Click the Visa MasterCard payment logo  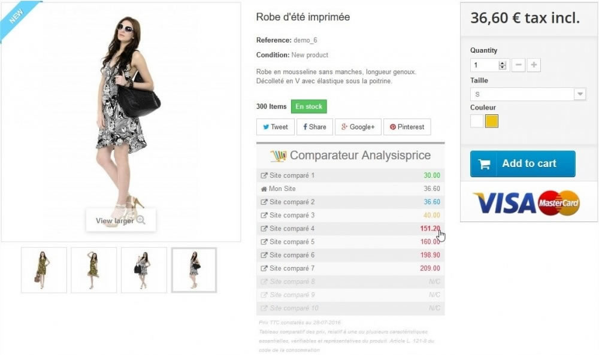point(527,203)
